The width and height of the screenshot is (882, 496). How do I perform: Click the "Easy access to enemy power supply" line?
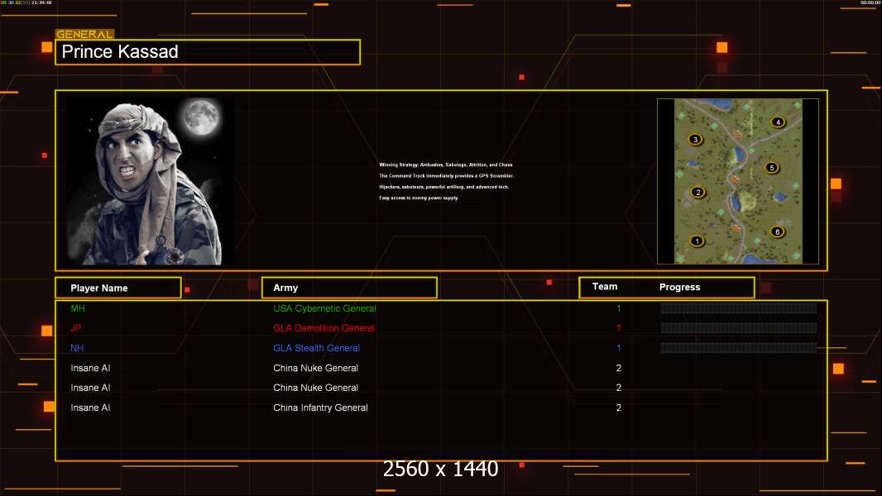tap(419, 198)
